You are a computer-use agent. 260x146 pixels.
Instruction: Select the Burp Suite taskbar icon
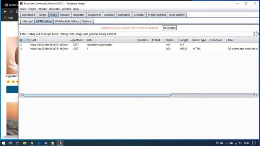click(x=60, y=143)
